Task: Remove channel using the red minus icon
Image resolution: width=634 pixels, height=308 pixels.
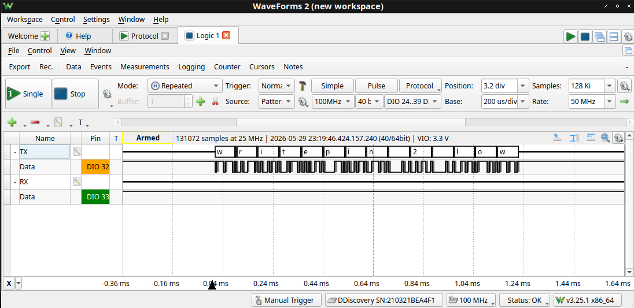Action: [35, 123]
